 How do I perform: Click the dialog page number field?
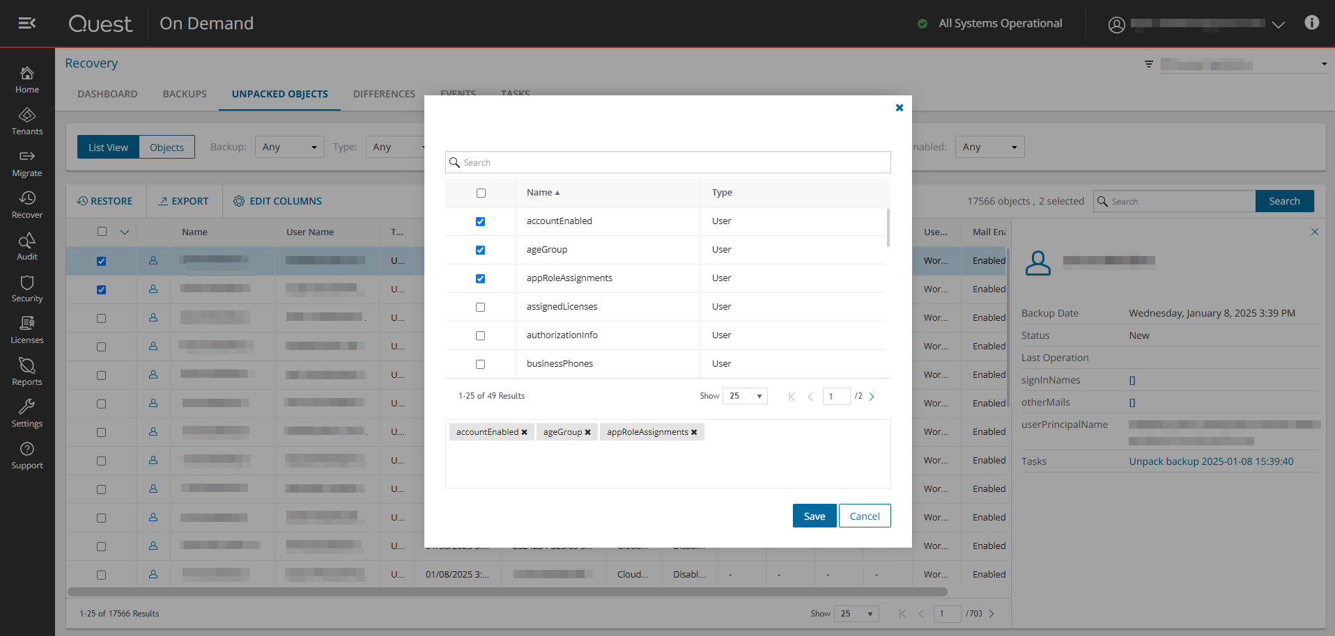click(836, 396)
